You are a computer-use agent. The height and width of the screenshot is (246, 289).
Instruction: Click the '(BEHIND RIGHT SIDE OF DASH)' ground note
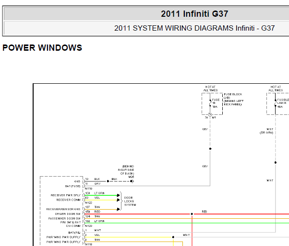tap(126, 170)
